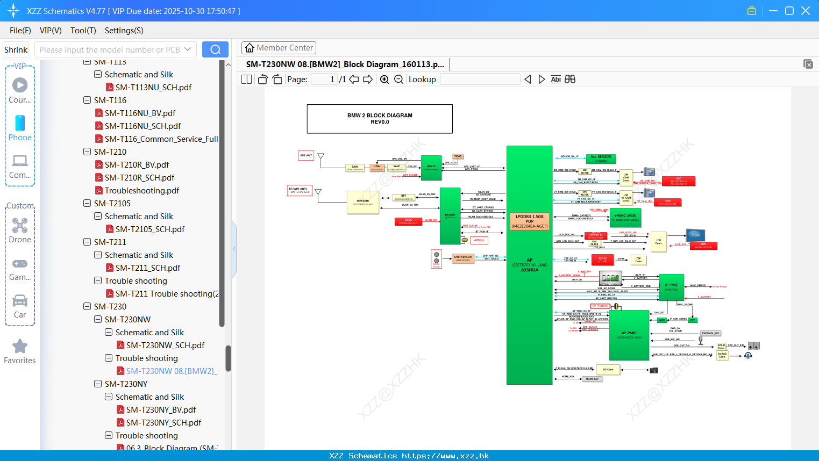819x461 pixels.
Task: Click the model number search input
Action: click(109, 49)
